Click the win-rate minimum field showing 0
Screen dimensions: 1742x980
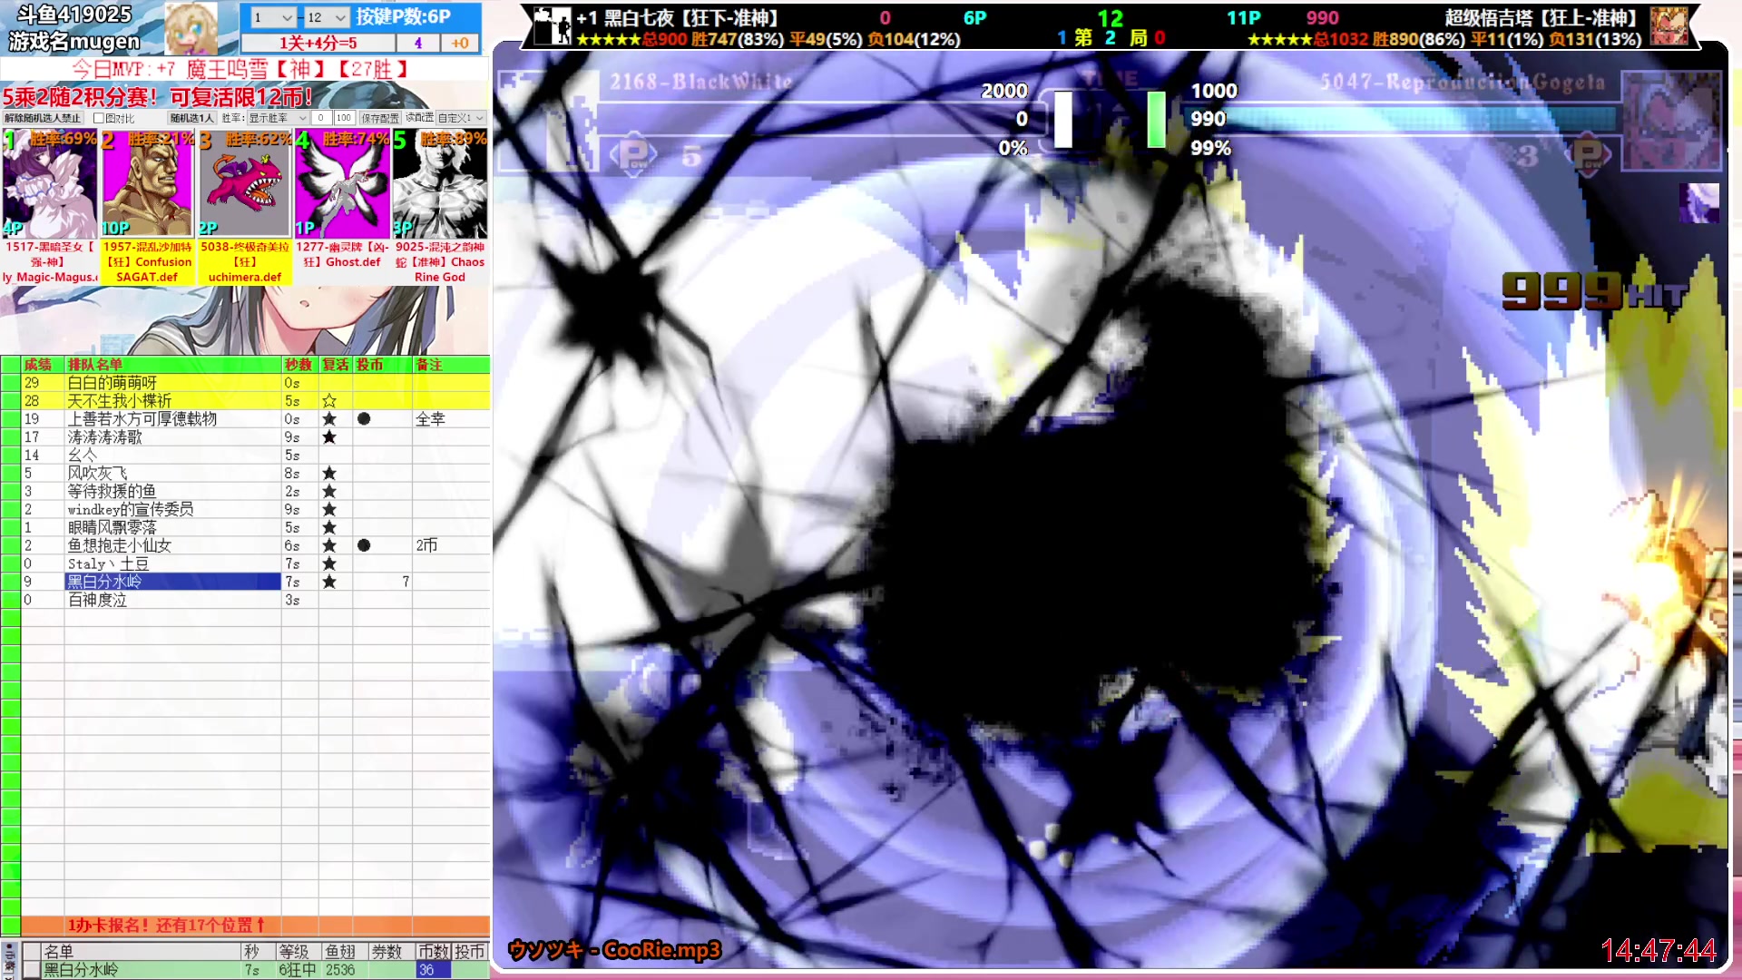coord(320,118)
